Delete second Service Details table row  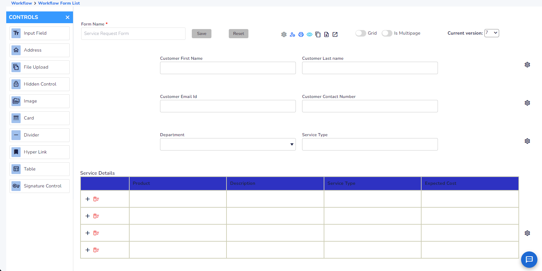coord(96,216)
